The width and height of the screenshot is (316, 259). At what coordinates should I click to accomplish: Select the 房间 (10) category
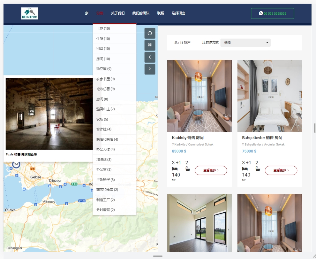[115, 59]
